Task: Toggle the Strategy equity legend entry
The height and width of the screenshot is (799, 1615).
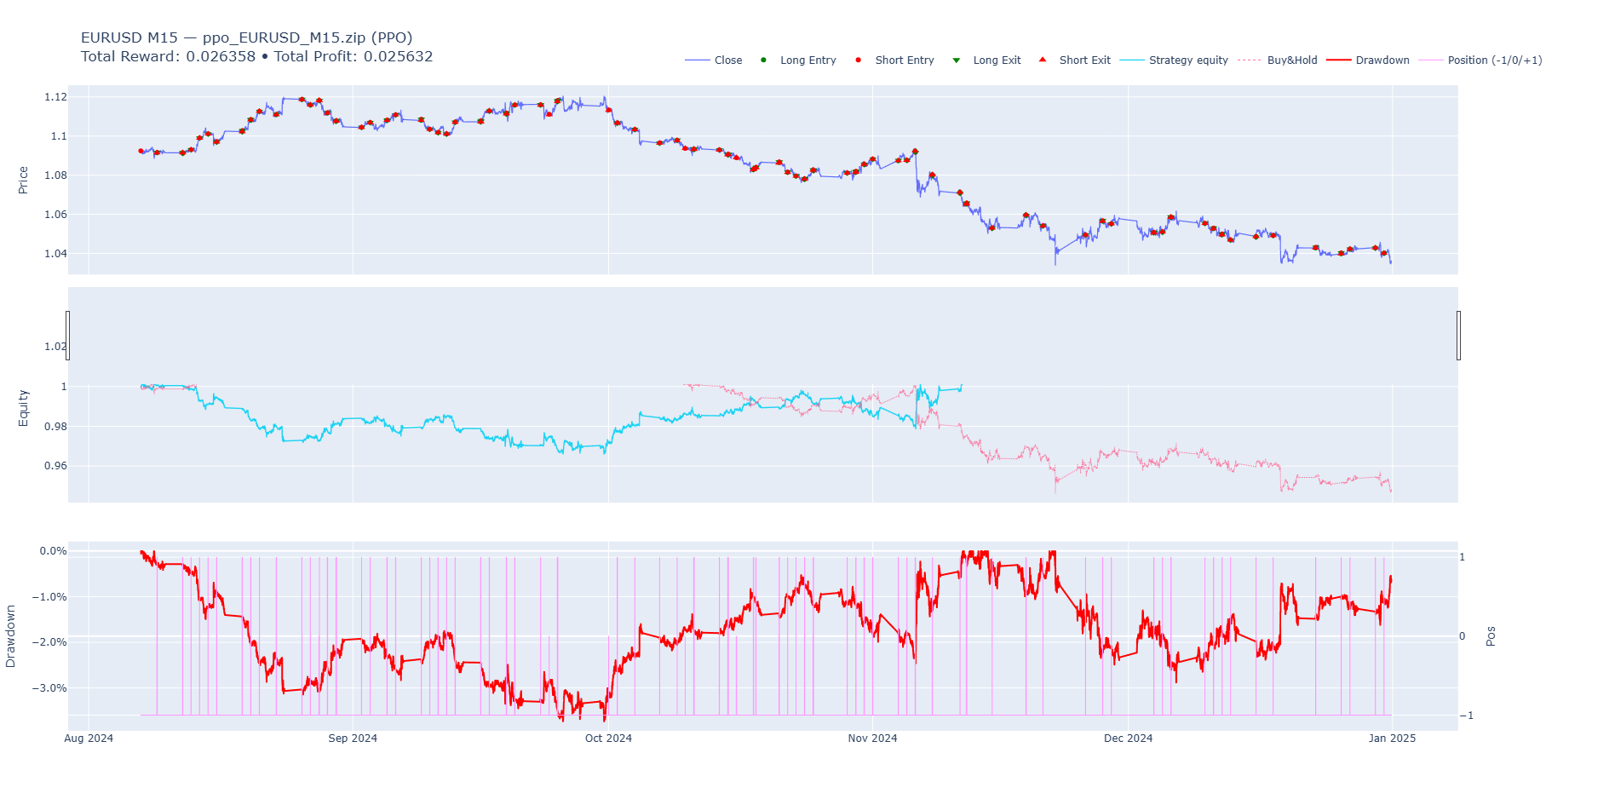Action: pyautogui.click(x=1174, y=60)
